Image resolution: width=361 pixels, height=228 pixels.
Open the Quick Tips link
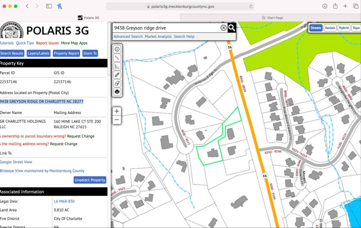pyautogui.click(x=25, y=43)
